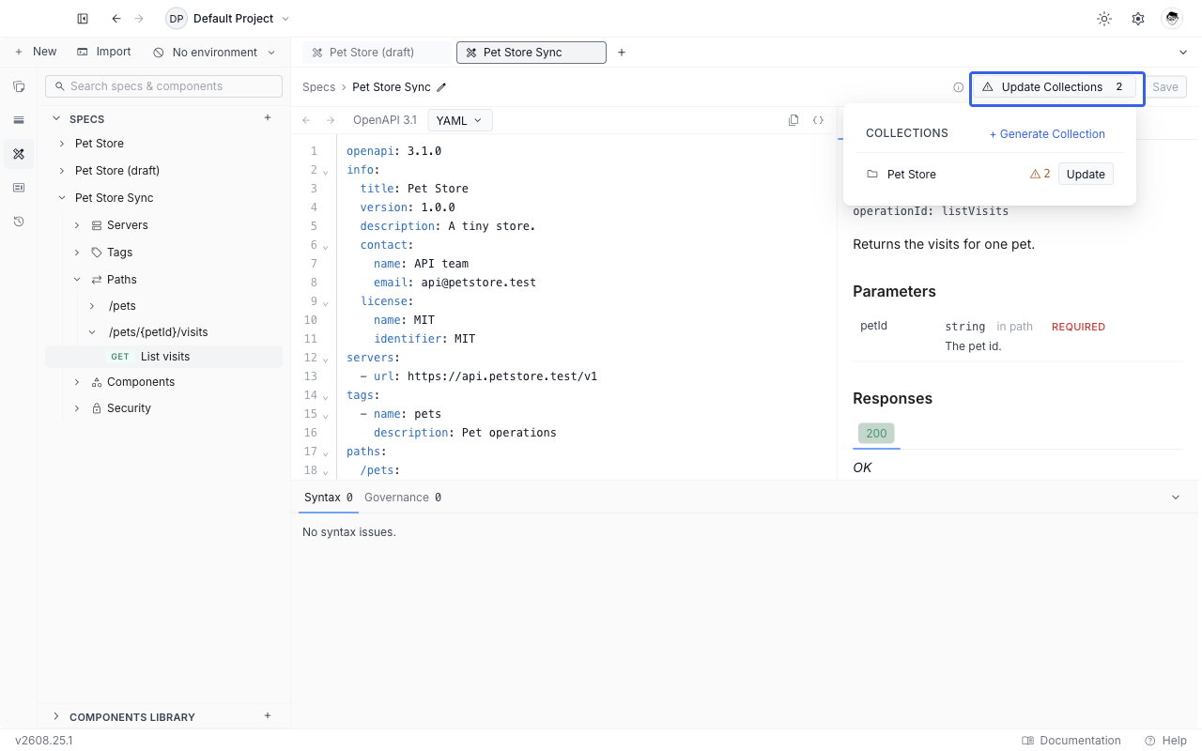
Task: Update the Pet Store collection
Action: point(1086,174)
